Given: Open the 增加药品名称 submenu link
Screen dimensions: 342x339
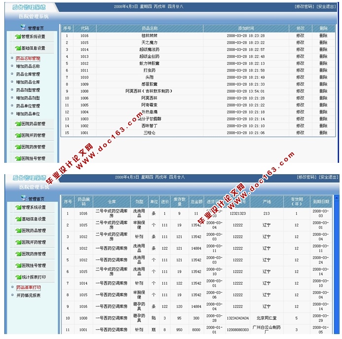Looking at the screenshot, I should click(28, 66).
